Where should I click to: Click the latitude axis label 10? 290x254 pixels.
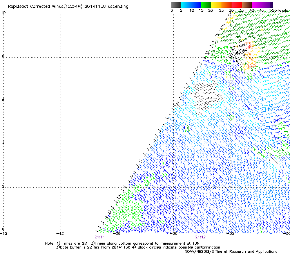[x=3, y=13]
